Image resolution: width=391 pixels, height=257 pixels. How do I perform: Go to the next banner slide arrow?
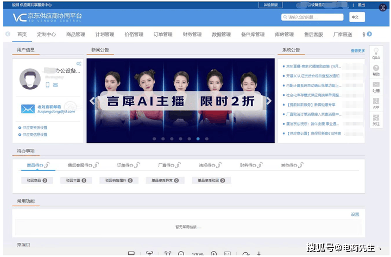269,101
